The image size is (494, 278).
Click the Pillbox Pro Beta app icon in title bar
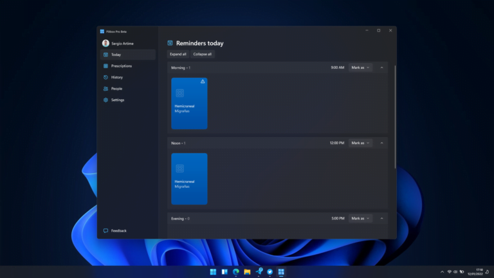102,32
